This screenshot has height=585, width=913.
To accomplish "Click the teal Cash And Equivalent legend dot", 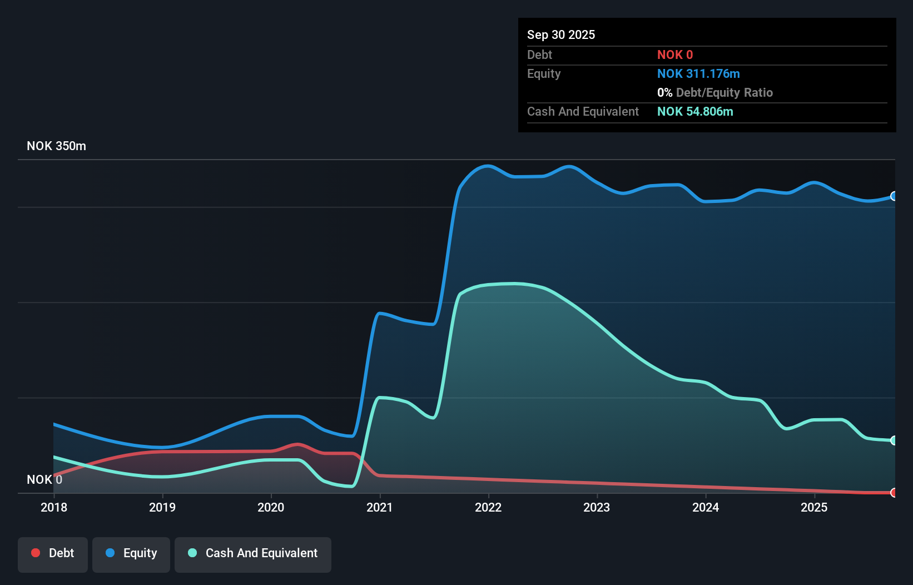I will [192, 553].
